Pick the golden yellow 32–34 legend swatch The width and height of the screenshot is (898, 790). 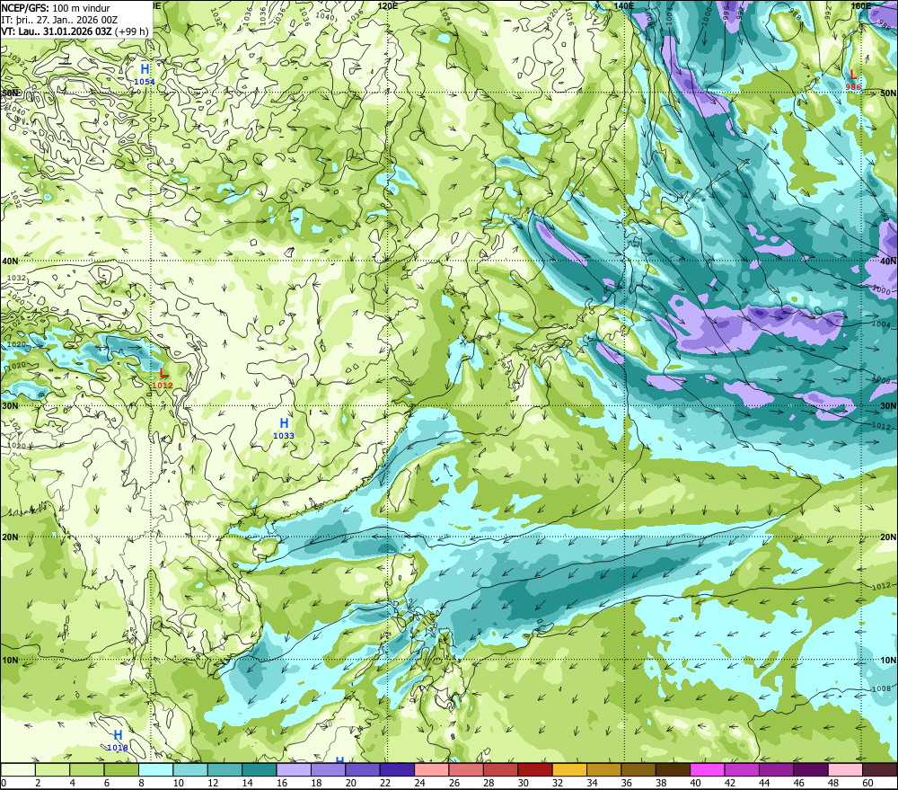click(569, 769)
